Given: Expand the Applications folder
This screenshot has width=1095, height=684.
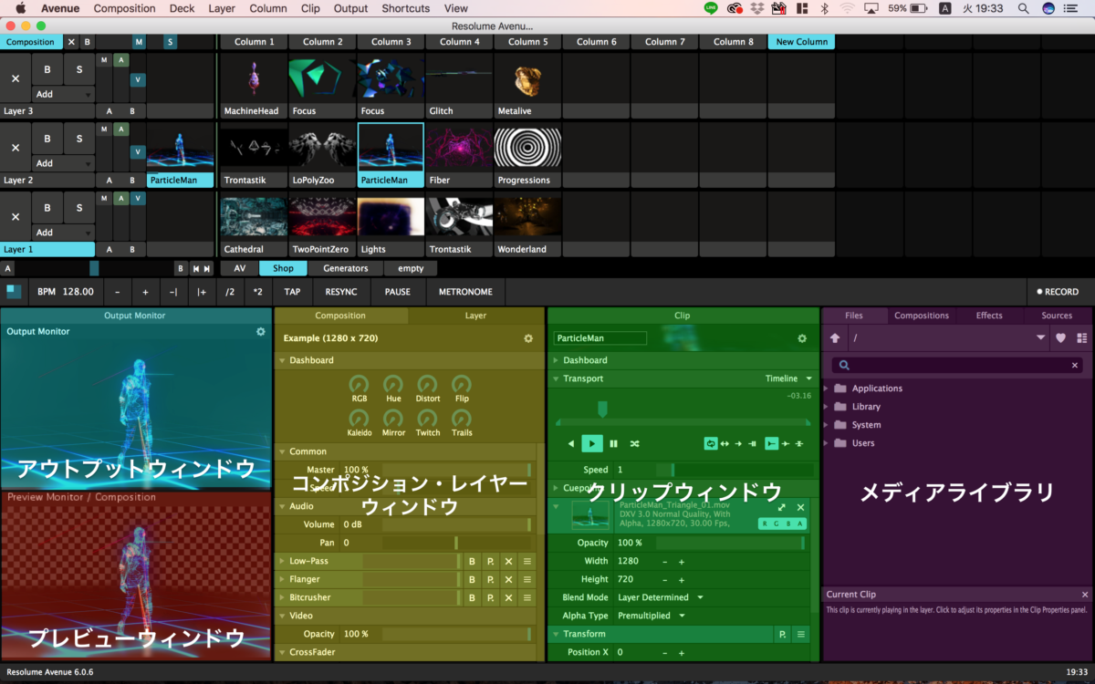Looking at the screenshot, I should (828, 389).
